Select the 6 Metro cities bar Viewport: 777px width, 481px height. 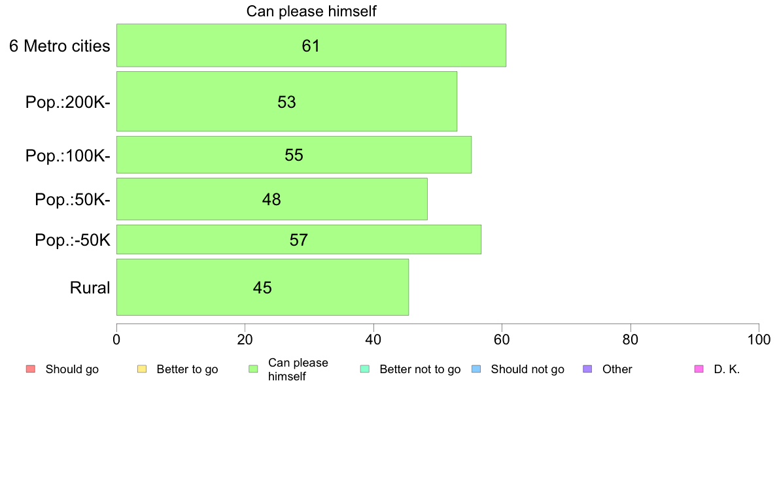pyautogui.click(x=311, y=45)
